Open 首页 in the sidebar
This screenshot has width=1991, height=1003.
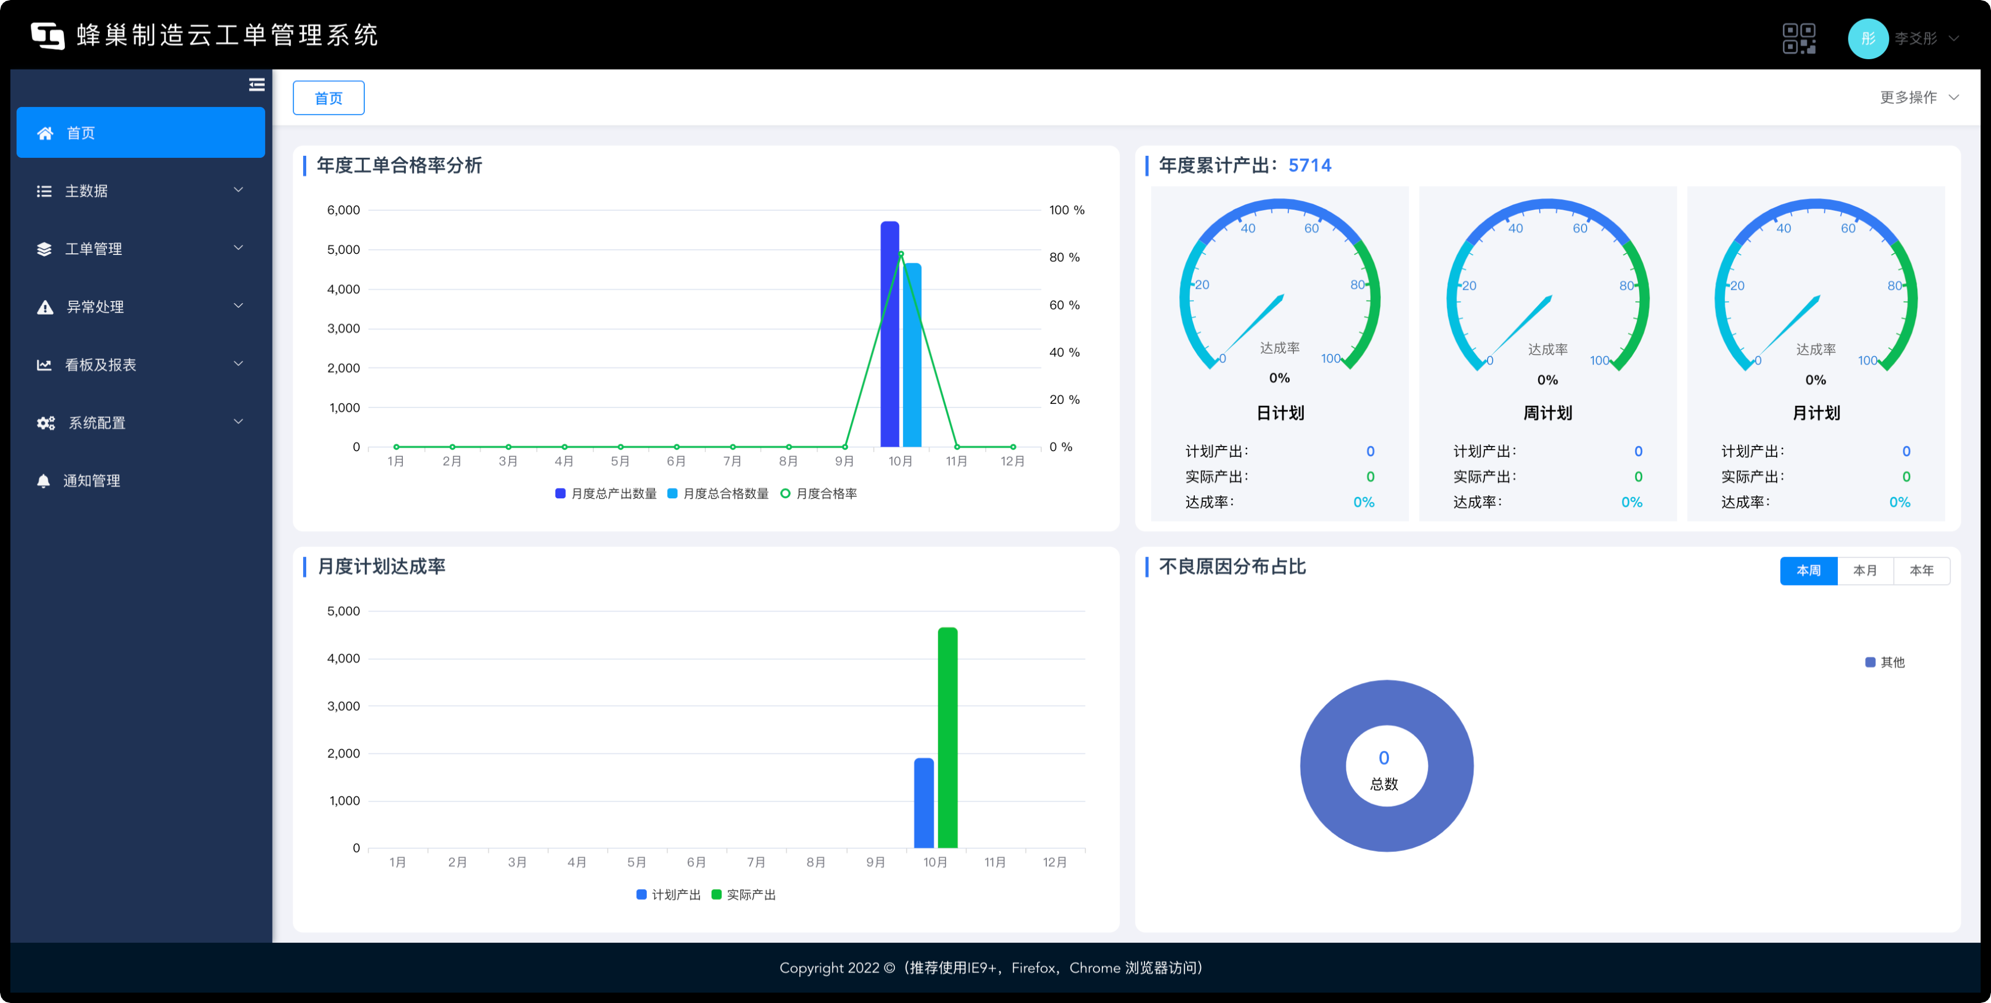pos(141,133)
